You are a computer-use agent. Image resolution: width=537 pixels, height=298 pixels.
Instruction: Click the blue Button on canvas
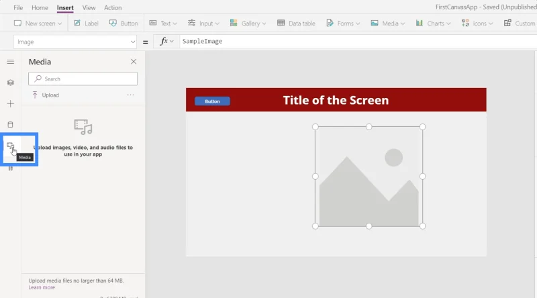tap(212, 101)
